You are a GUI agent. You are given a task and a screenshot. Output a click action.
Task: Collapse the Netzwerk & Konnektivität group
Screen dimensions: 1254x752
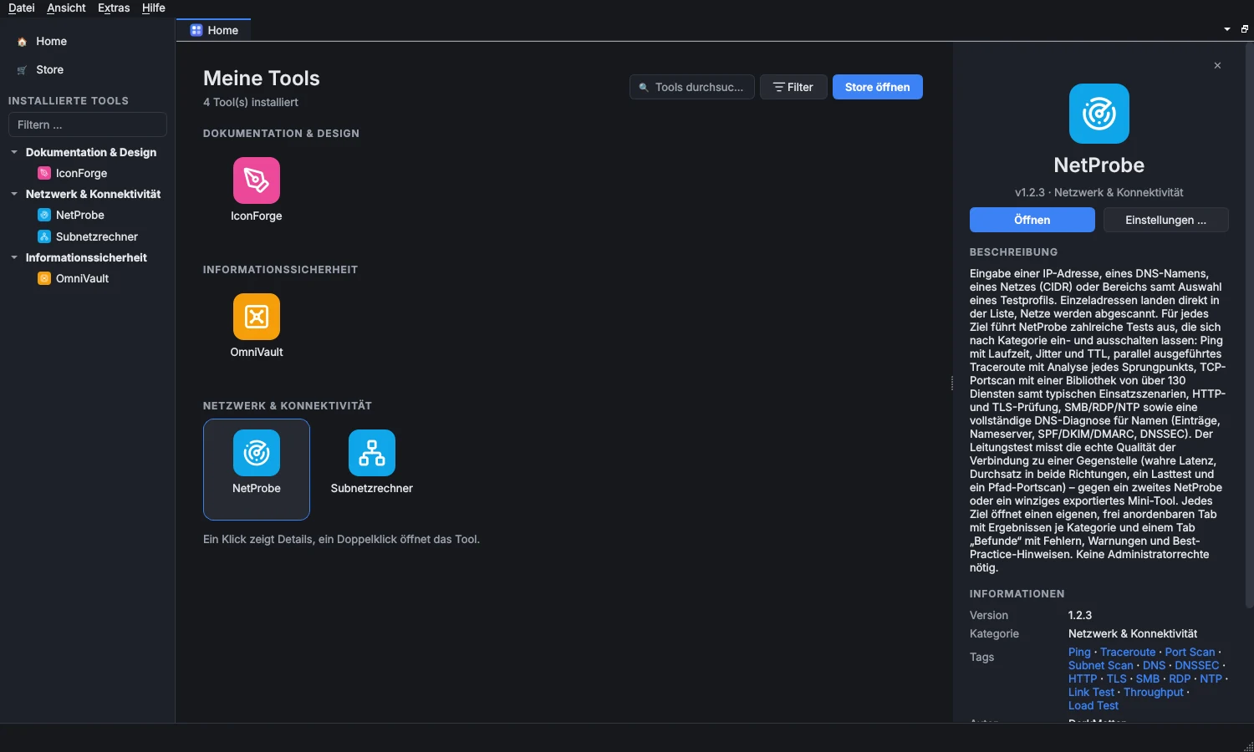click(x=14, y=194)
